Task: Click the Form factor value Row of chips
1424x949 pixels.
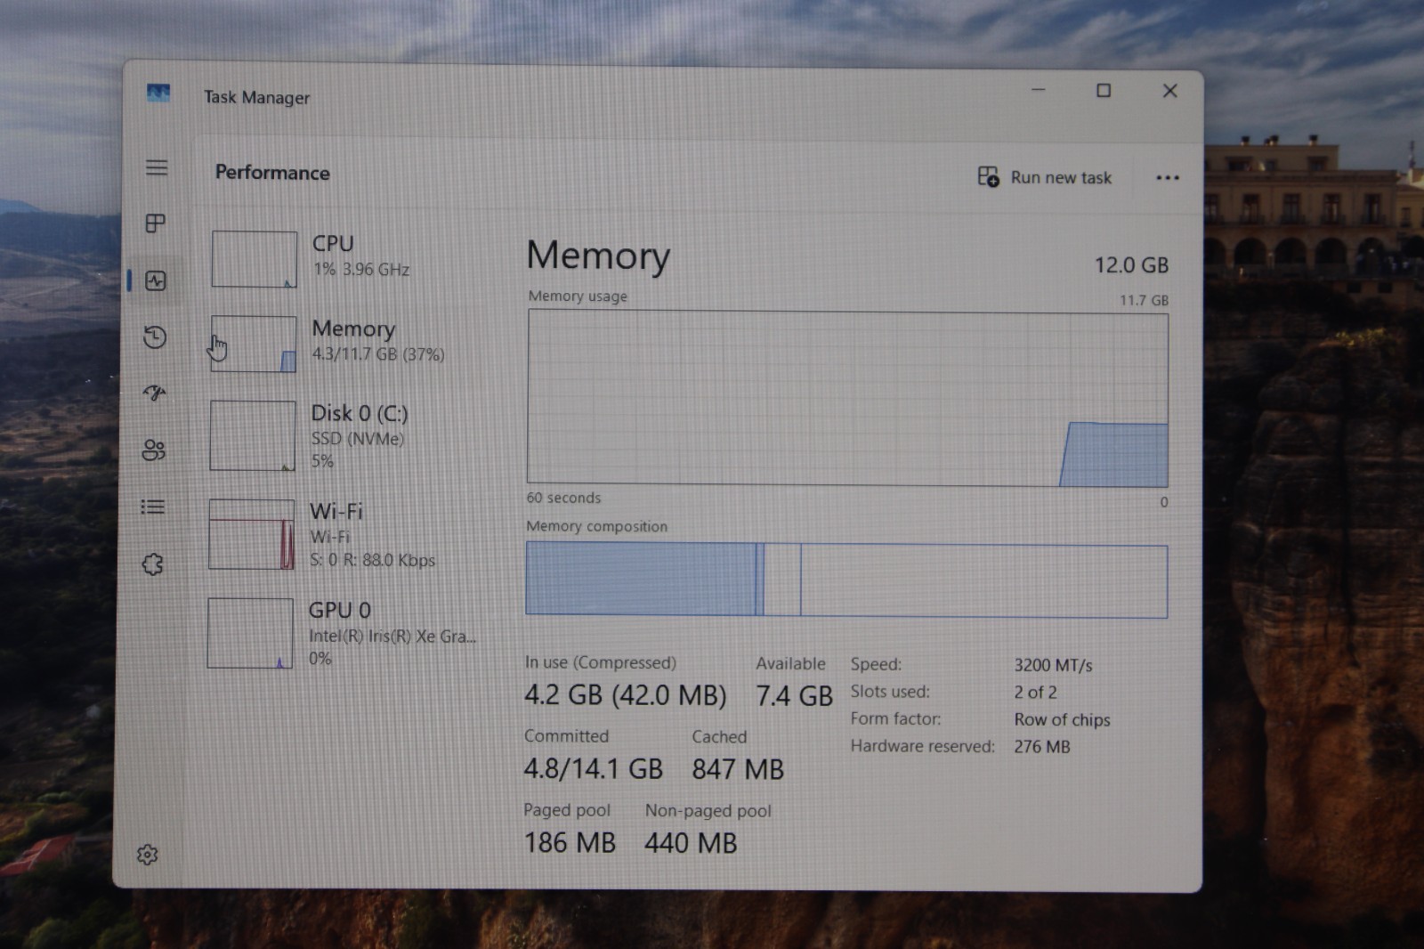Action: (1062, 719)
